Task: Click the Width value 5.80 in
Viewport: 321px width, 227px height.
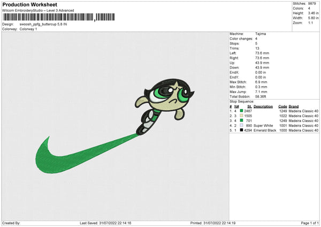Action: 313,18
